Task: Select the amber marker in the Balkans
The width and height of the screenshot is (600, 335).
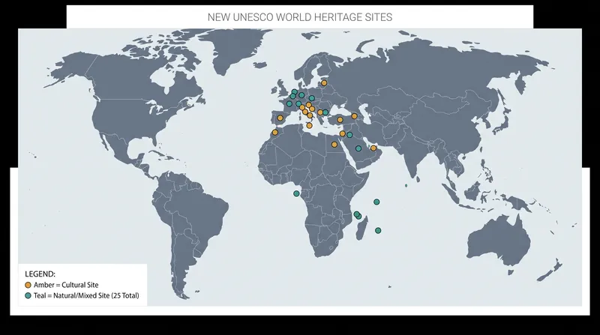Action: 320,112
